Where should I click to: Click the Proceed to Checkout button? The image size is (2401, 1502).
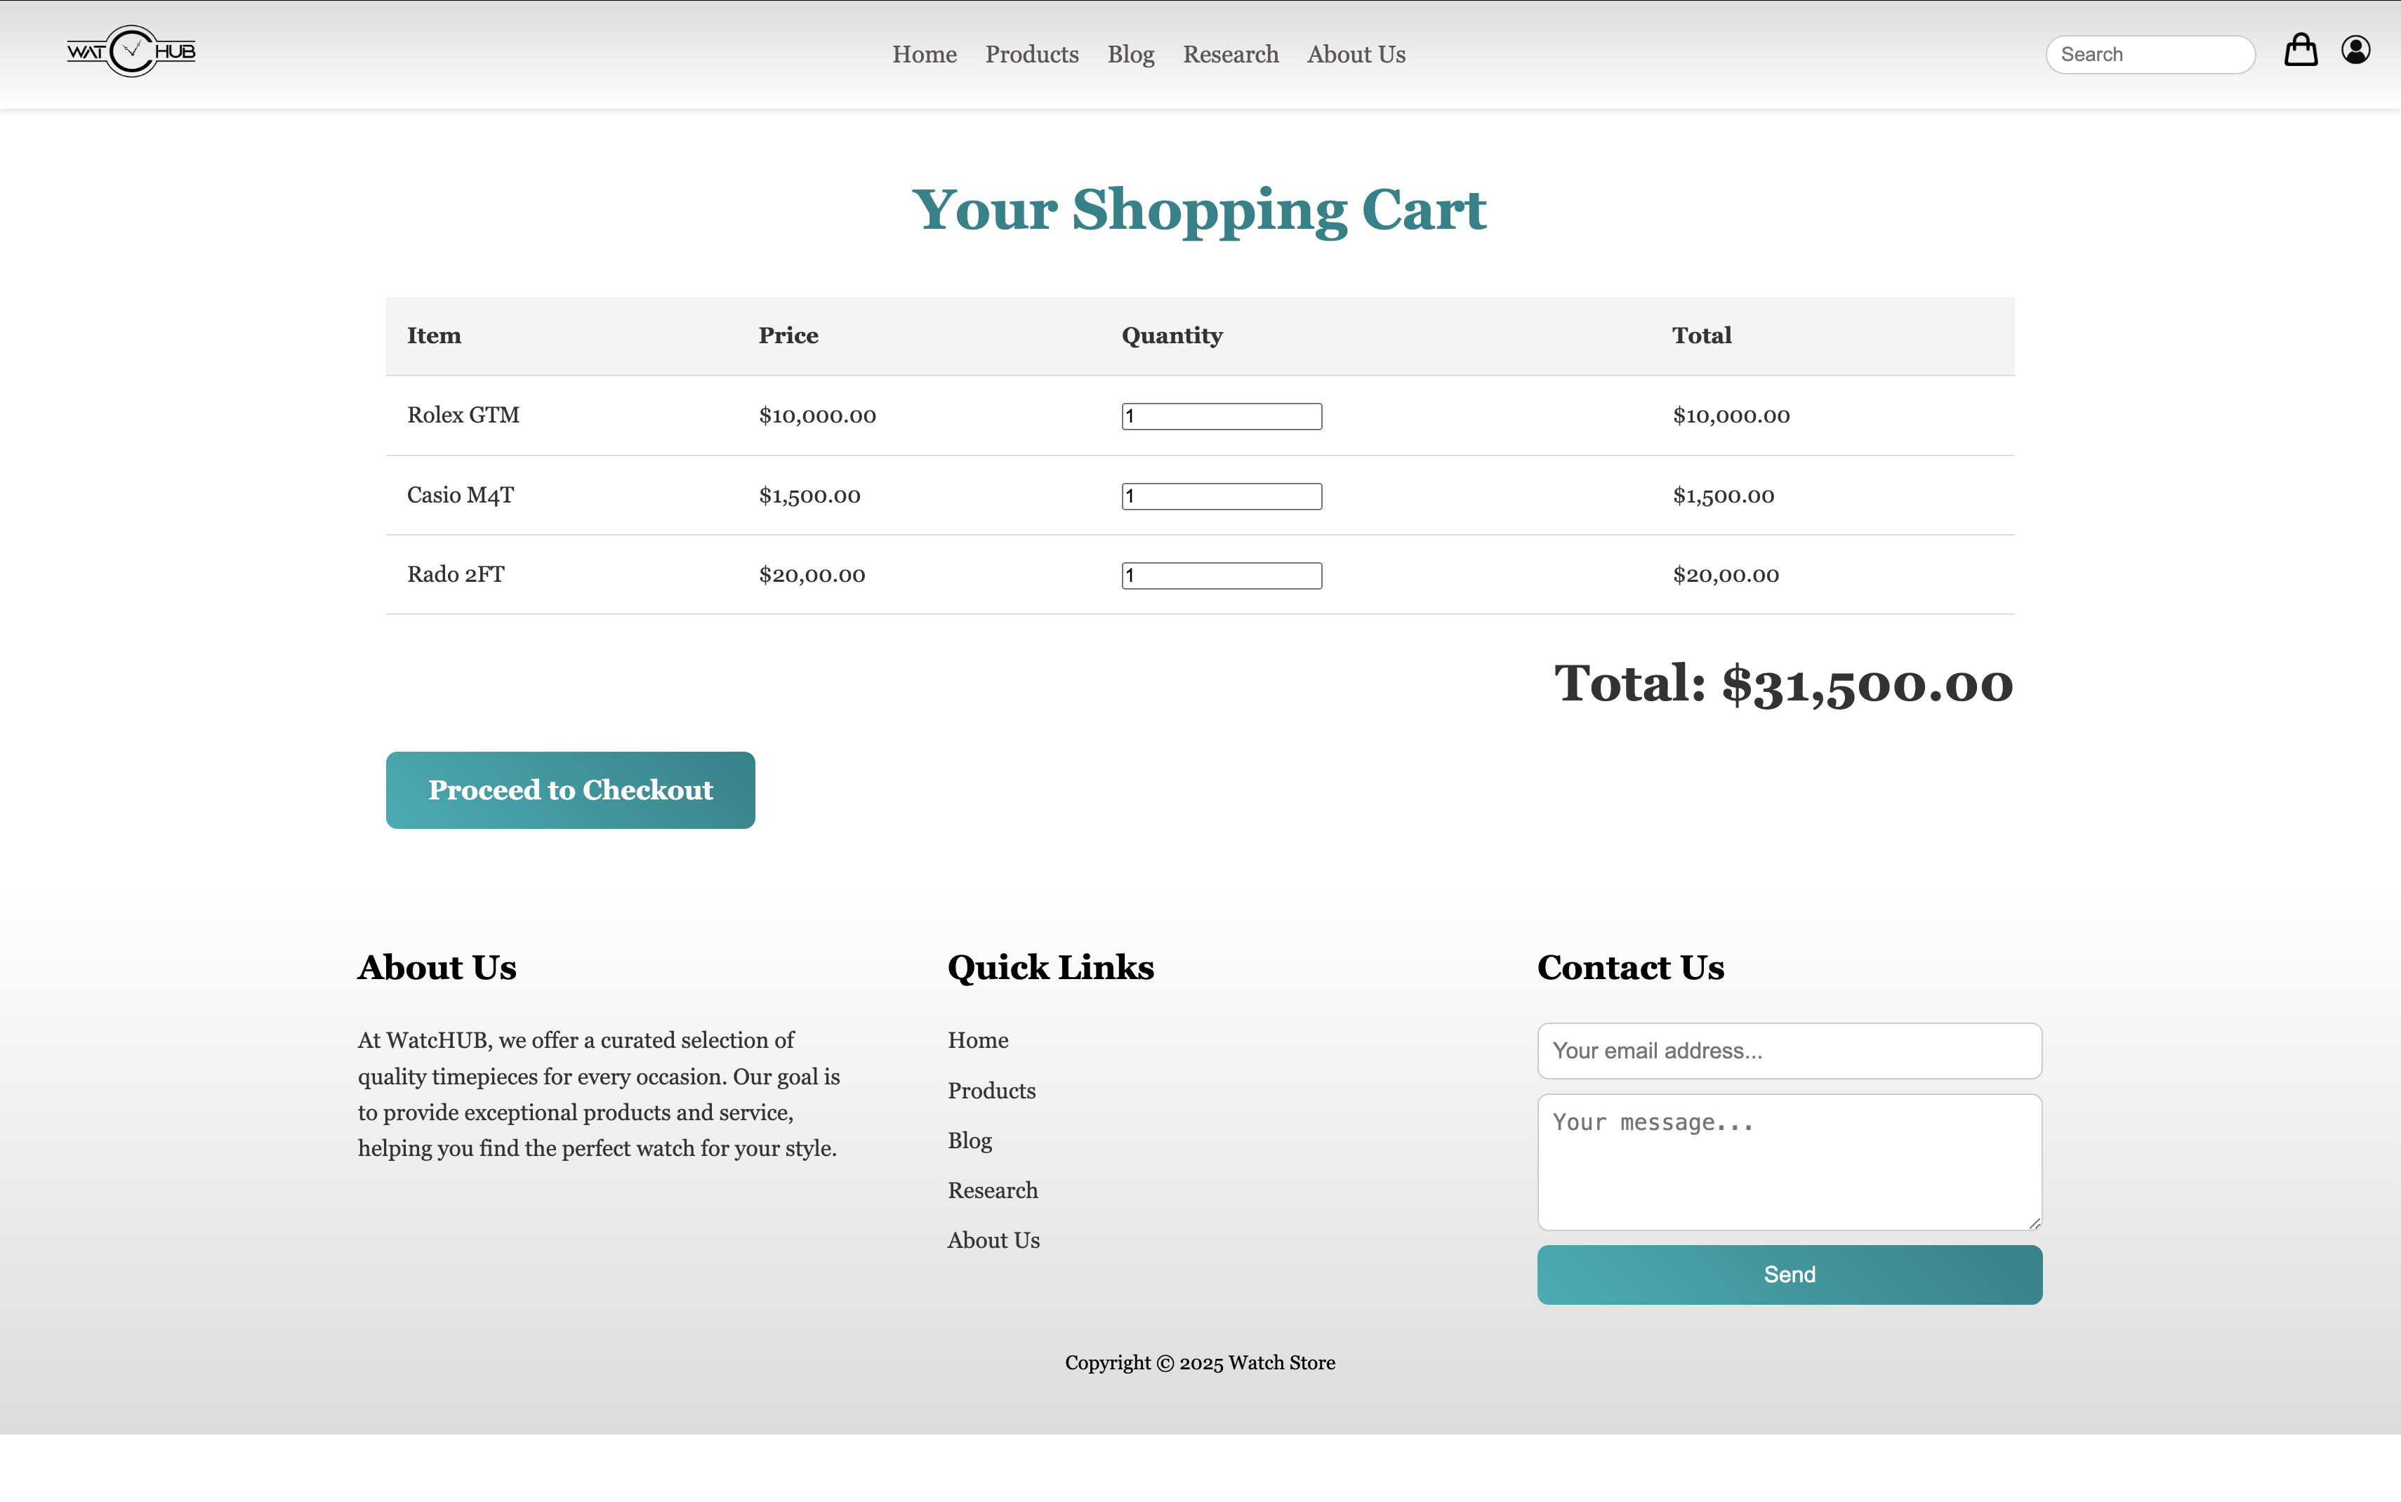570,790
